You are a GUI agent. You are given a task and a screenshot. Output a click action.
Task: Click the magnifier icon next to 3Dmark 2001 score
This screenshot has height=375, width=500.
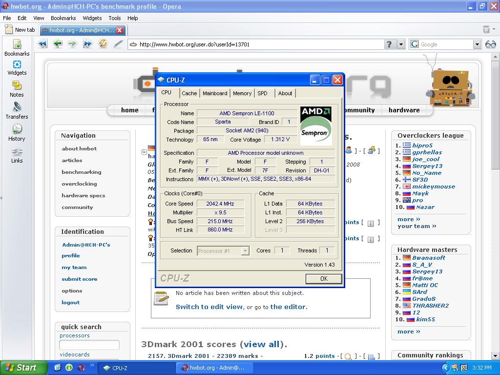pos(348,356)
